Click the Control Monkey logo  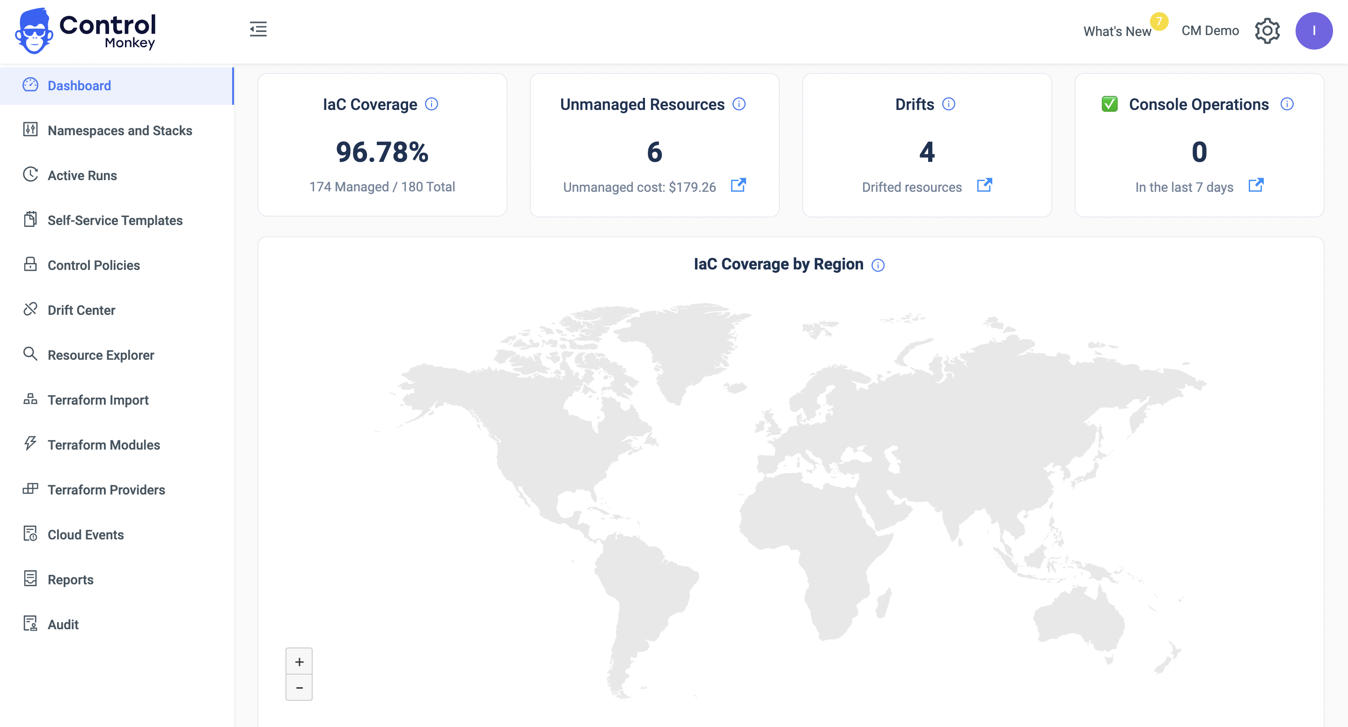coord(86,31)
